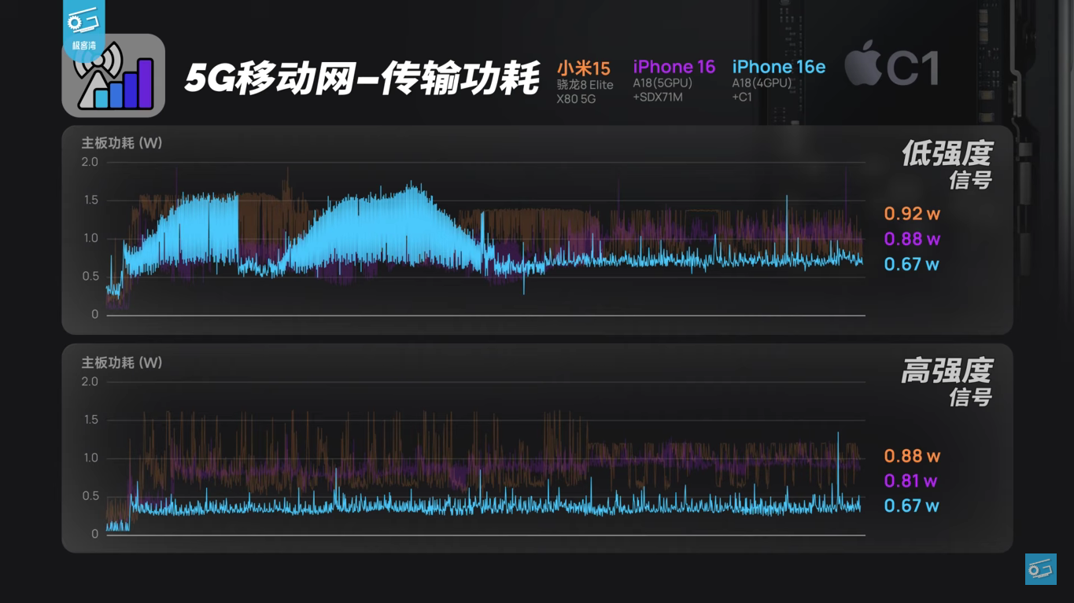Click the 低强度 heading

pos(947,154)
